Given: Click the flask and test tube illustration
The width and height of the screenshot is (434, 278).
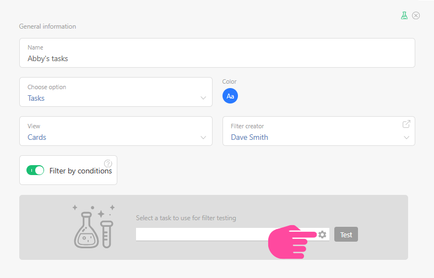Looking at the screenshot, I should tap(94, 226).
